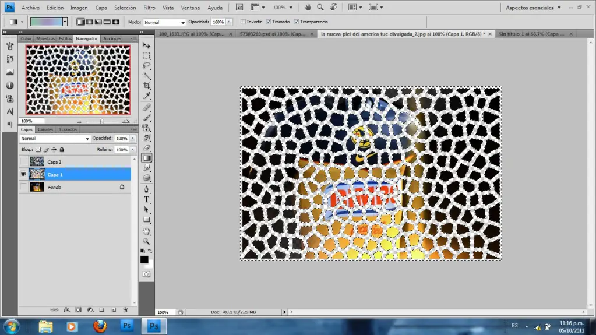Select the Pen tool
596x335 pixels.
coord(146,189)
